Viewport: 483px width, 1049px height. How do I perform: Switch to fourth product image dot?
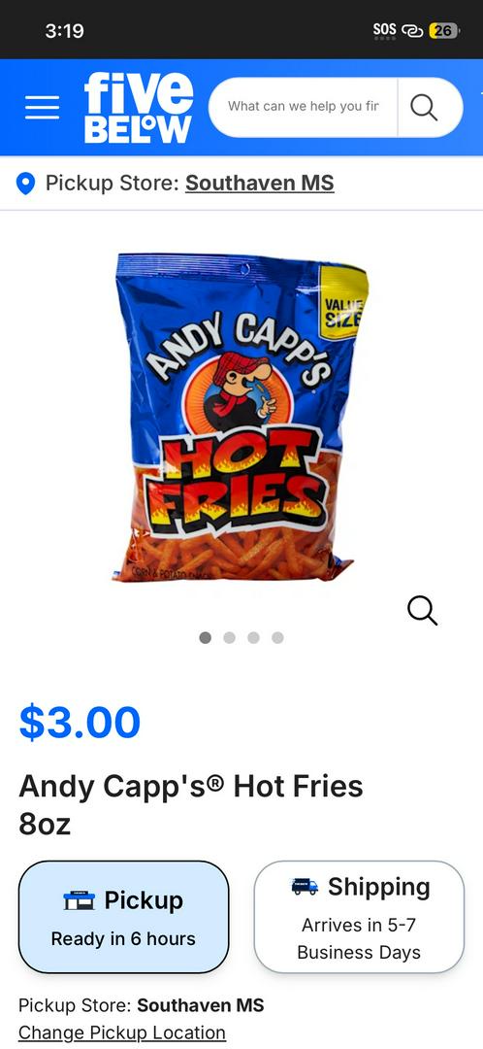coord(277,637)
